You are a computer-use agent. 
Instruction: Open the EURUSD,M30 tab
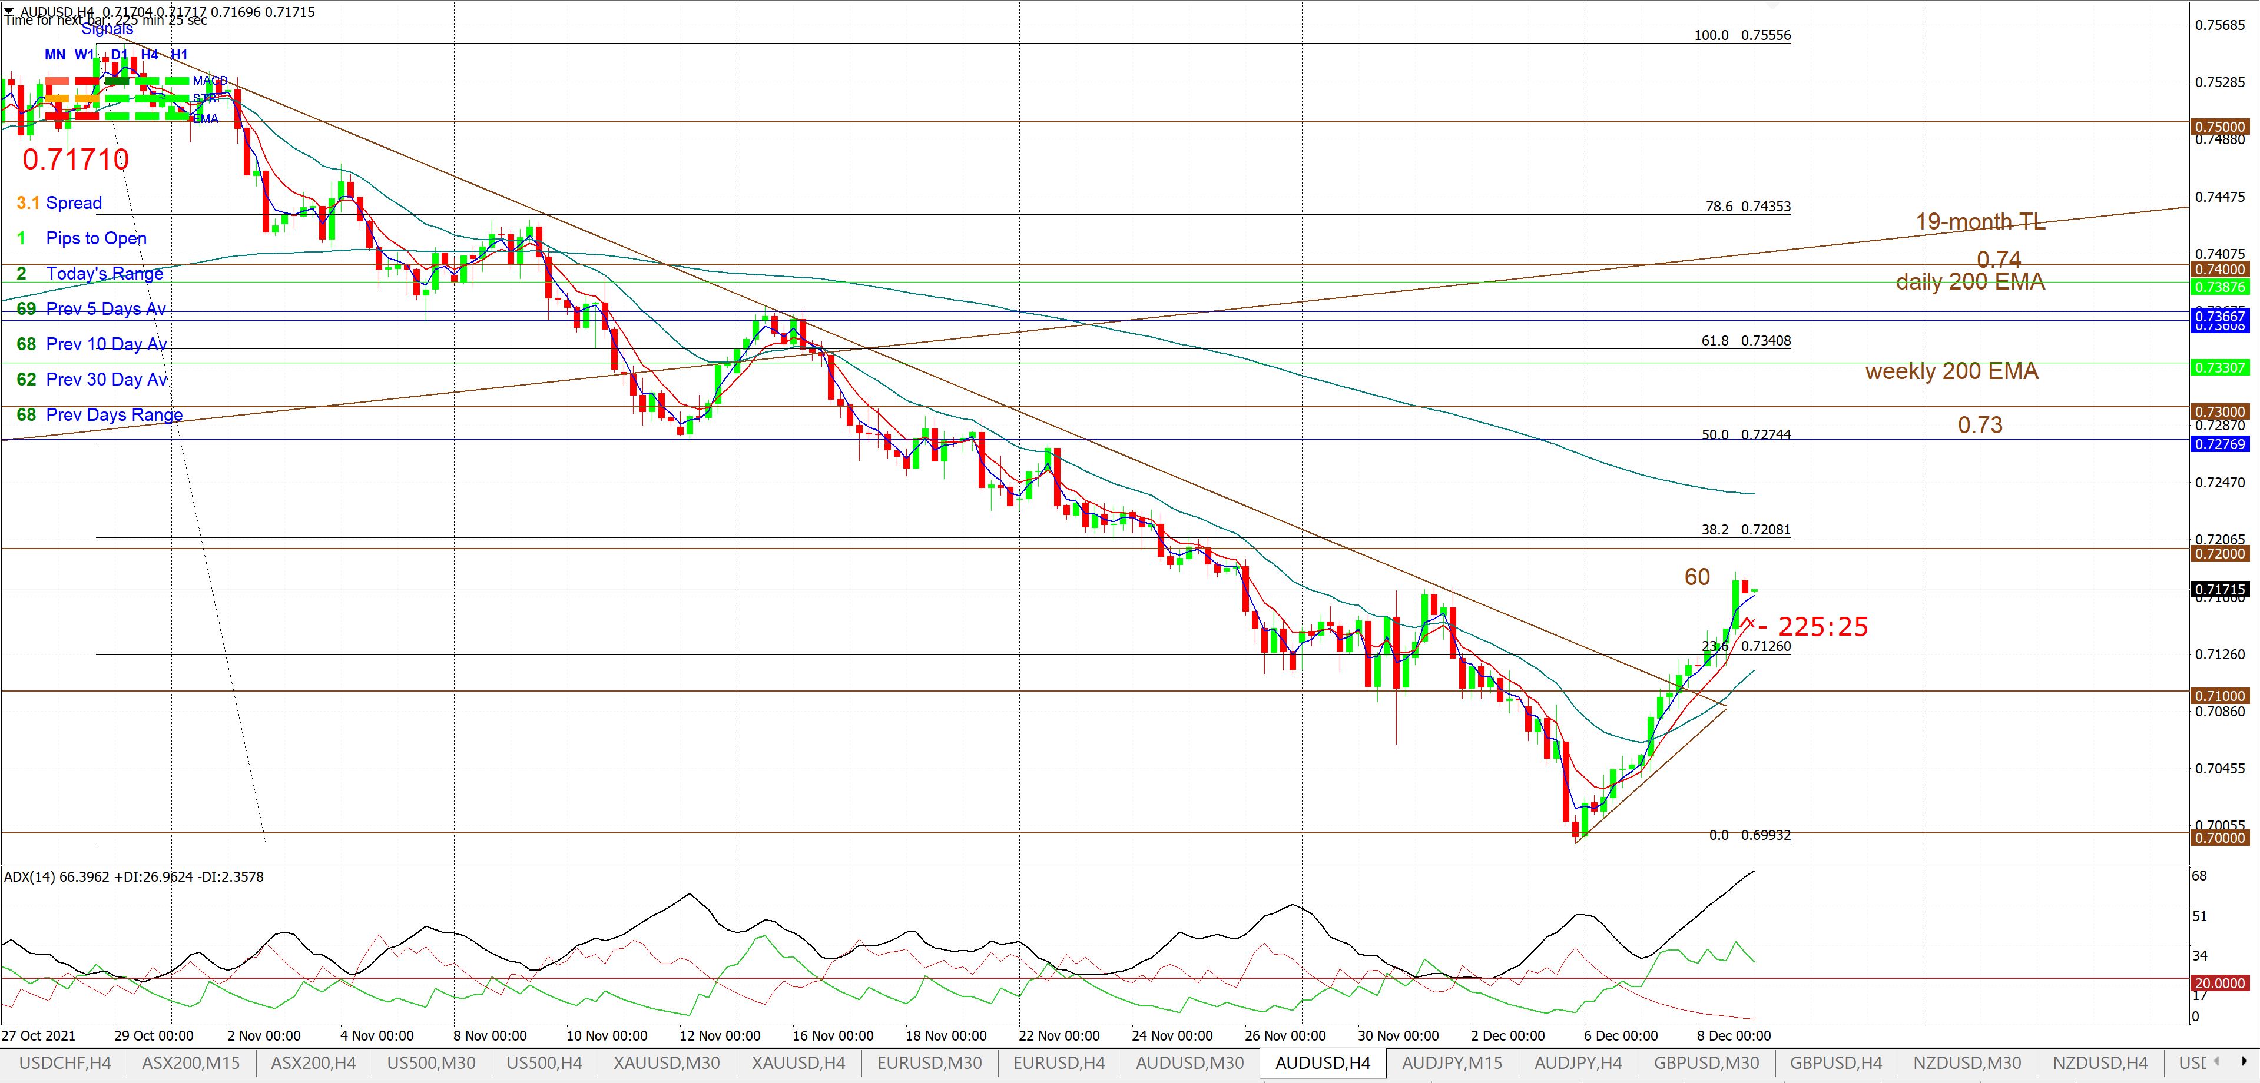click(930, 1063)
